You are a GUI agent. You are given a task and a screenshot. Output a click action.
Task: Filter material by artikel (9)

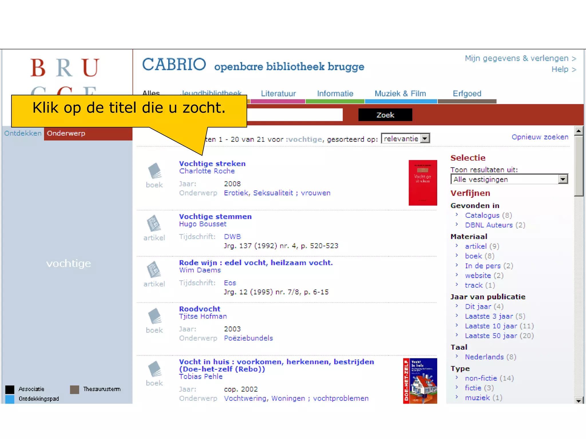[x=482, y=246]
